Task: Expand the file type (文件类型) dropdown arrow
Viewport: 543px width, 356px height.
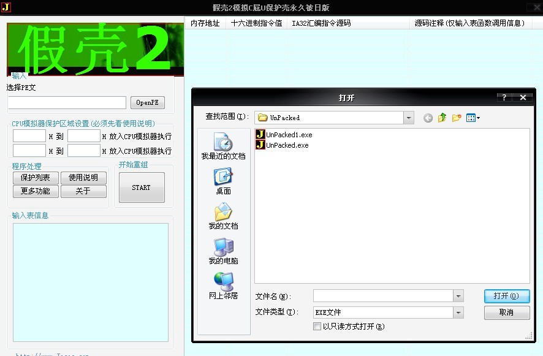Action: pyautogui.click(x=458, y=312)
